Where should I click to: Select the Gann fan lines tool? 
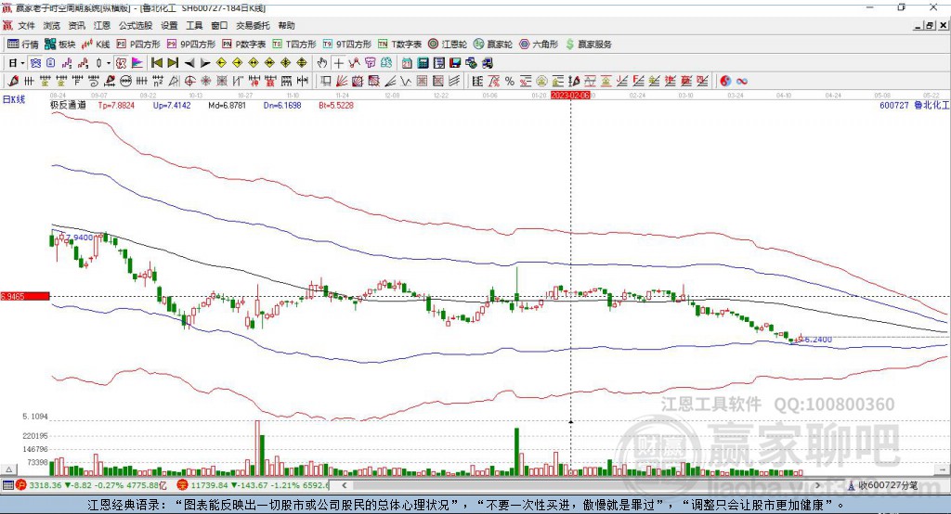pos(342,81)
